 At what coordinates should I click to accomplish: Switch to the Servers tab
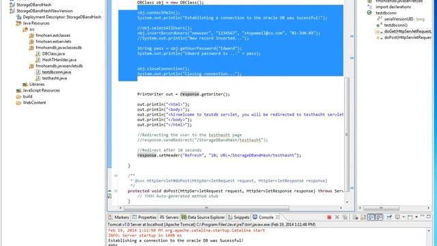(169, 217)
